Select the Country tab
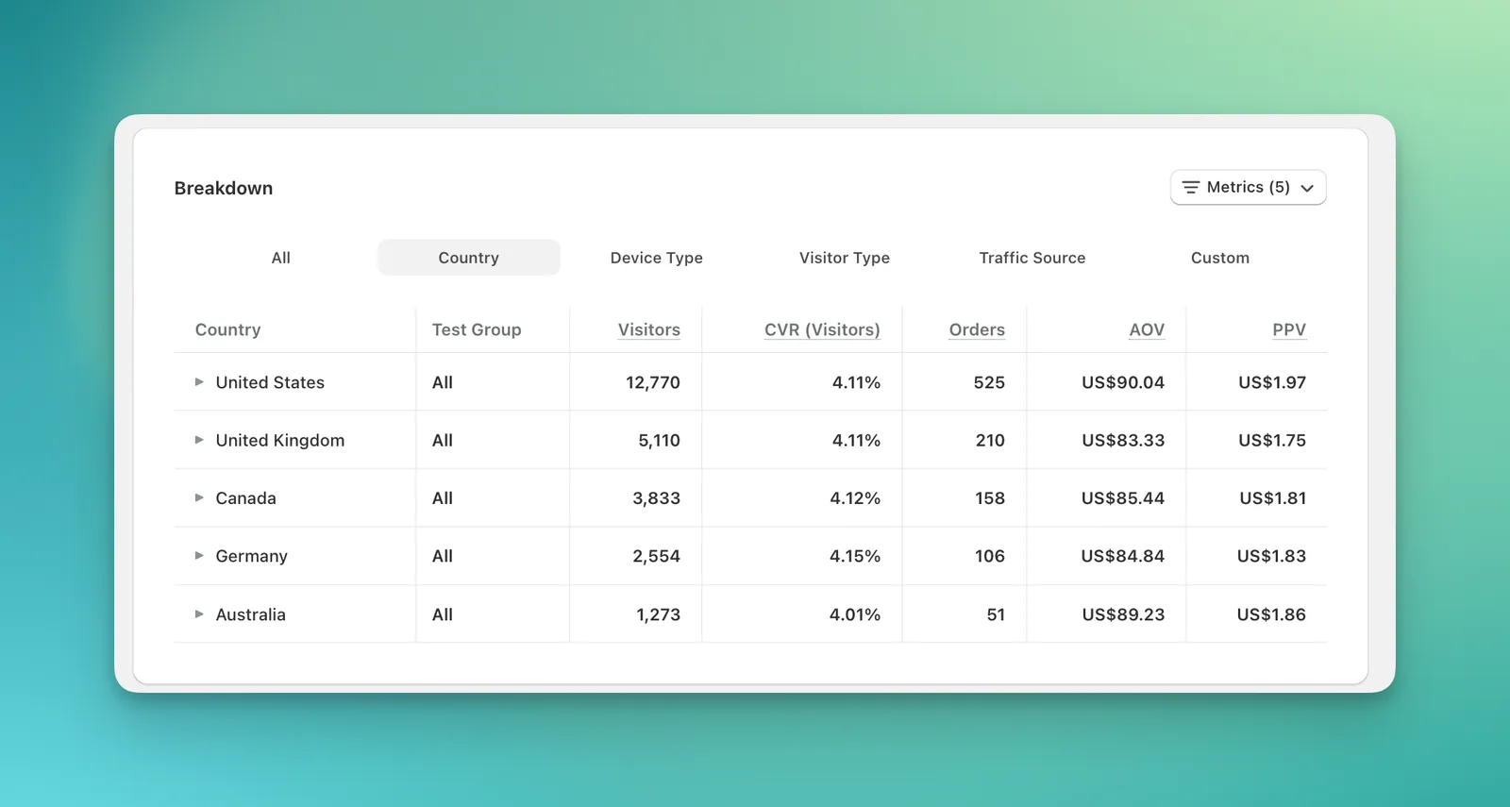The image size is (1510, 807). click(x=468, y=258)
